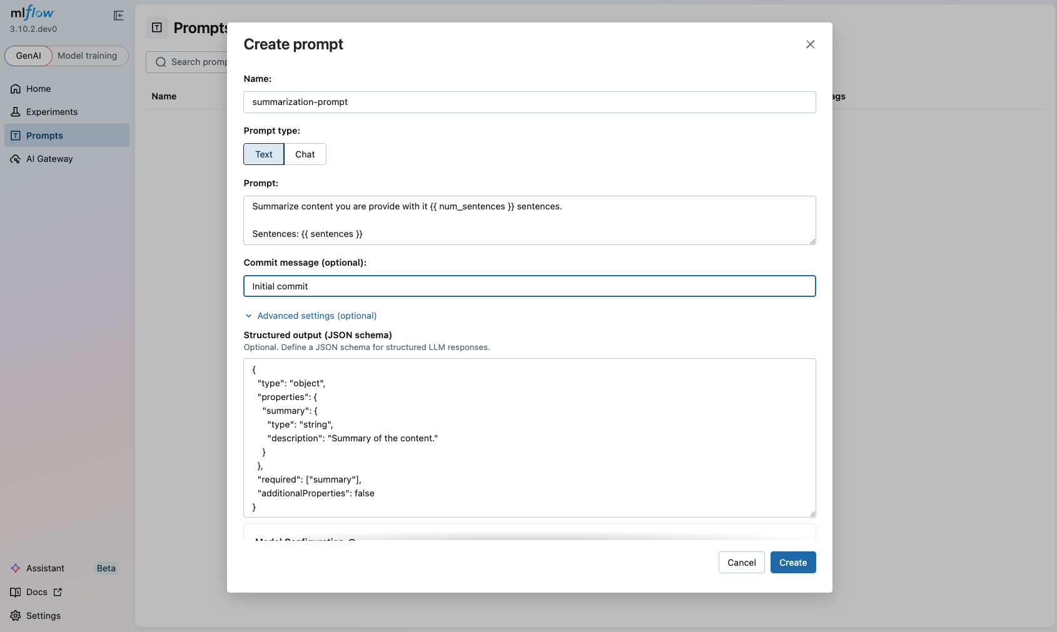Open Experiments via the flask icon
This screenshot has height=632, width=1057.
15,112
